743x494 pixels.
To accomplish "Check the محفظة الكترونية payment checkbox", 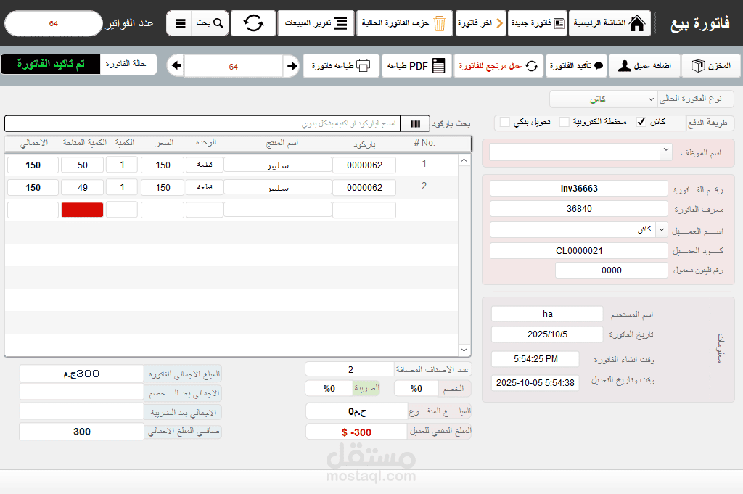I will point(564,122).
